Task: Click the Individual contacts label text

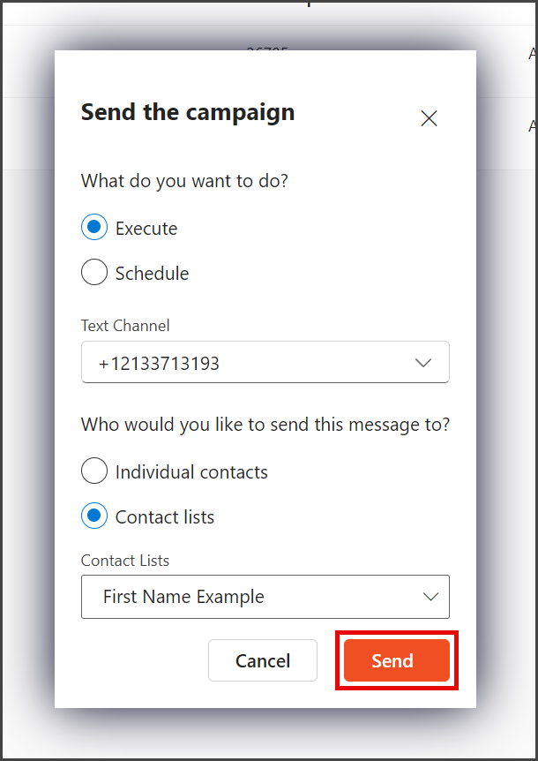Action: click(191, 471)
